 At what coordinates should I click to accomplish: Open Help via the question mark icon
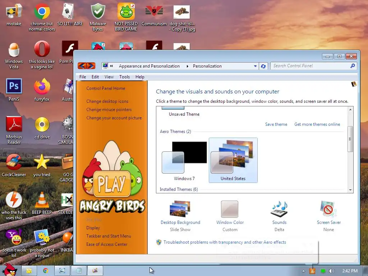click(354, 84)
